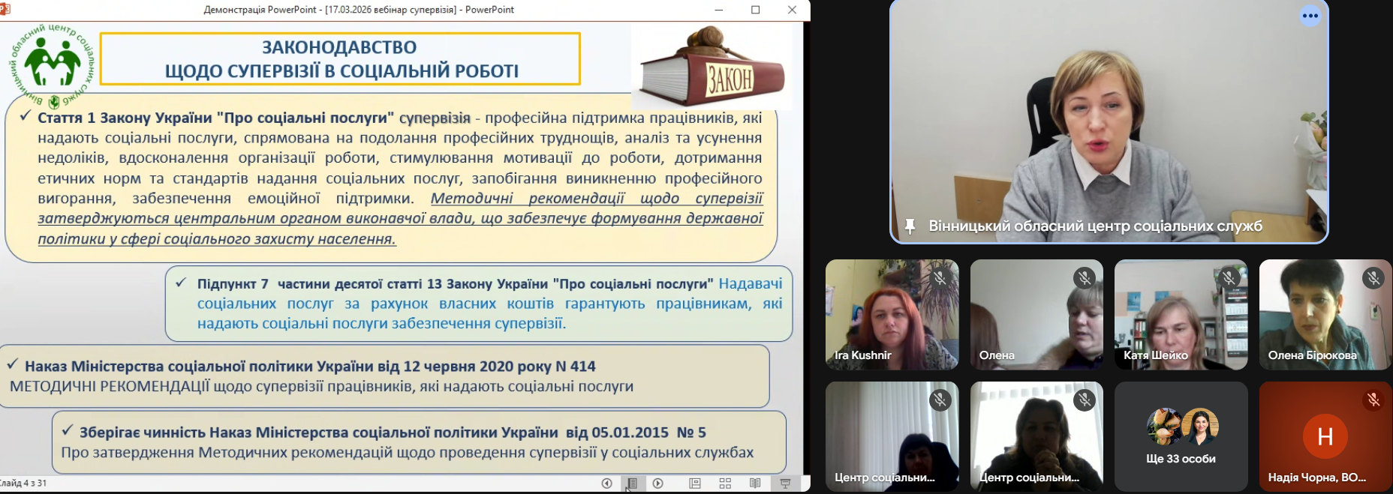Click muted mic on Надія Чорна tile
This screenshot has width=1393, height=494.
tap(1373, 400)
